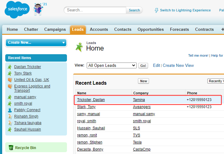
Task: Open the Aveangers company link
Action: point(142,107)
